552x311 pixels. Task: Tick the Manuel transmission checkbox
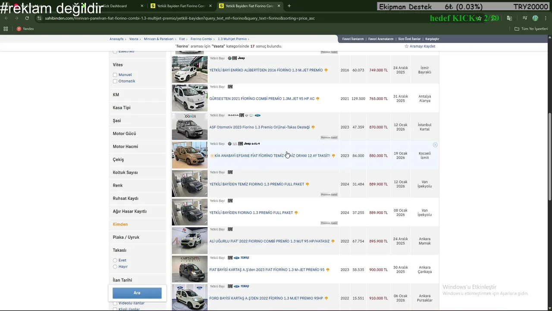click(115, 75)
